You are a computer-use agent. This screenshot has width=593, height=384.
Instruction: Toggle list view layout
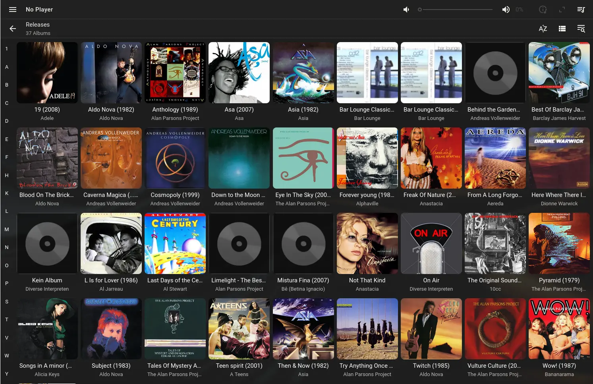(x=562, y=29)
